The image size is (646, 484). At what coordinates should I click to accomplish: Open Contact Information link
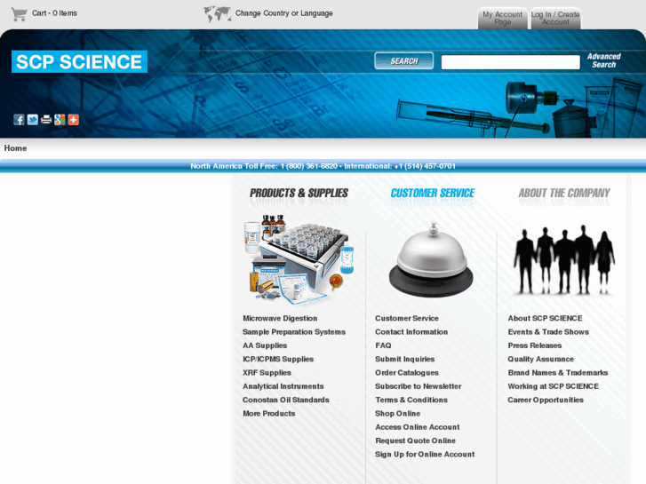(x=411, y=332)
